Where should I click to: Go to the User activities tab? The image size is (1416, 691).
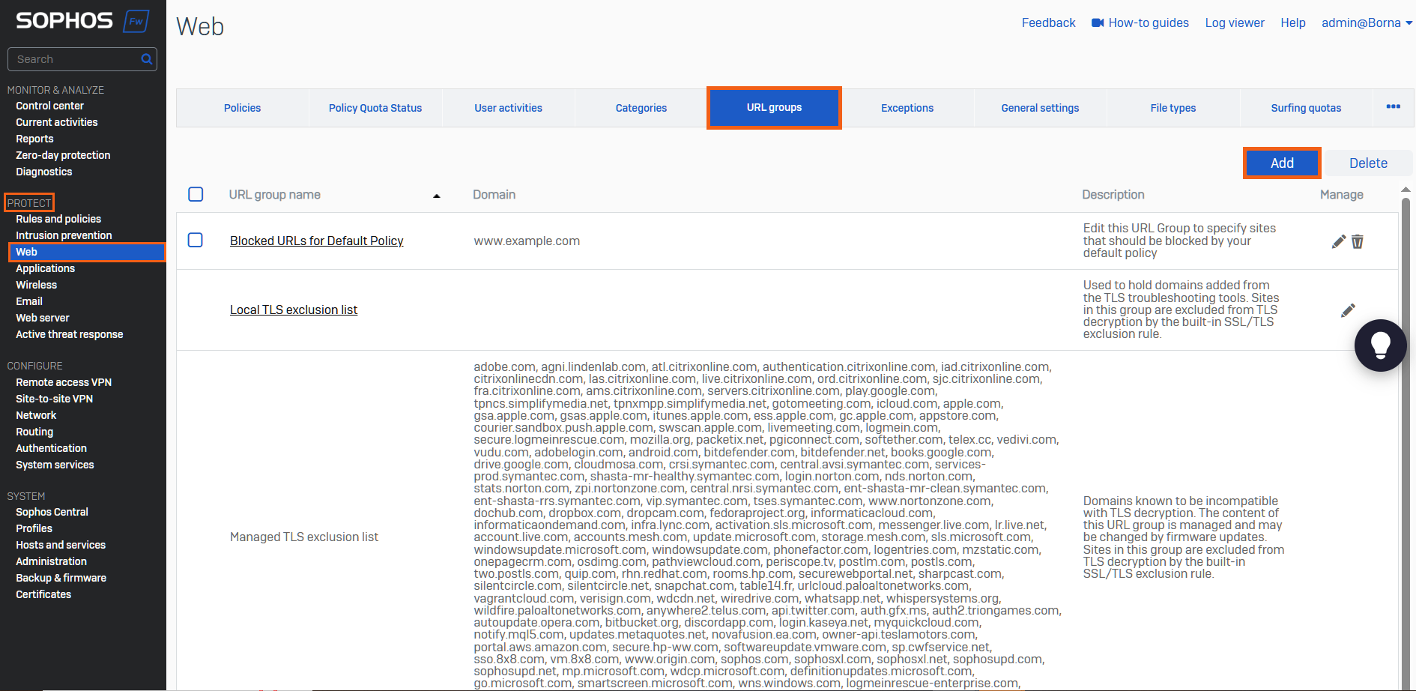point(508,108)
